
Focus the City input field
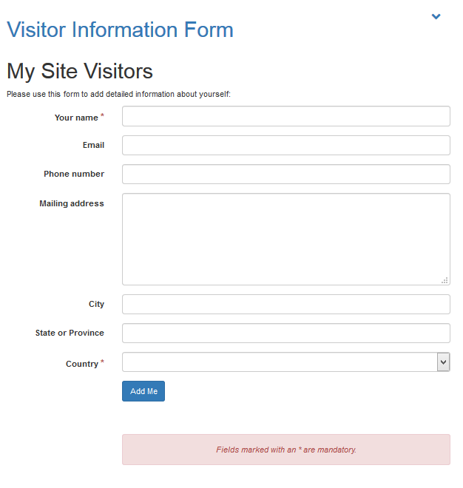click(x=285, y=304)
